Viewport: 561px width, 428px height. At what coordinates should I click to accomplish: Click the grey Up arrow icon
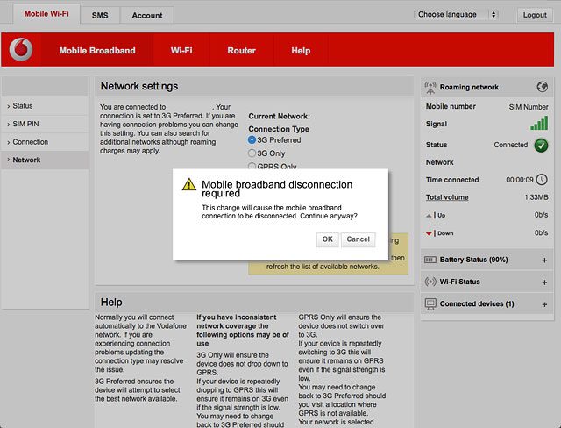429,216
